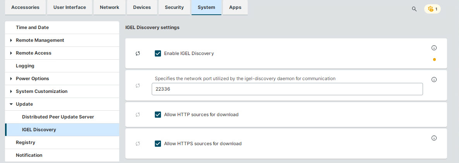
Task: Open the info icon for Allow HTTPS sources
Action: [434, 138]
